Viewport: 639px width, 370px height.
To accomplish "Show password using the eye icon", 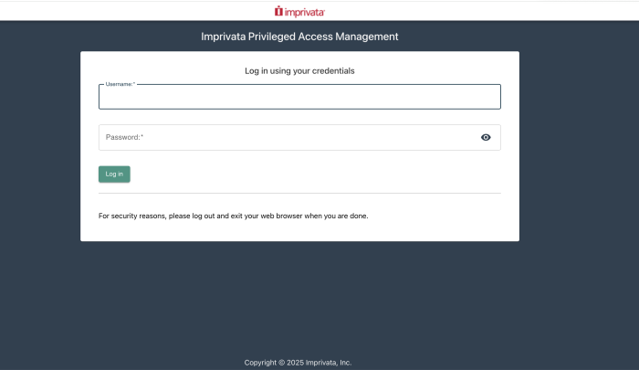I will pyautogui.click(x=486, y=137).
